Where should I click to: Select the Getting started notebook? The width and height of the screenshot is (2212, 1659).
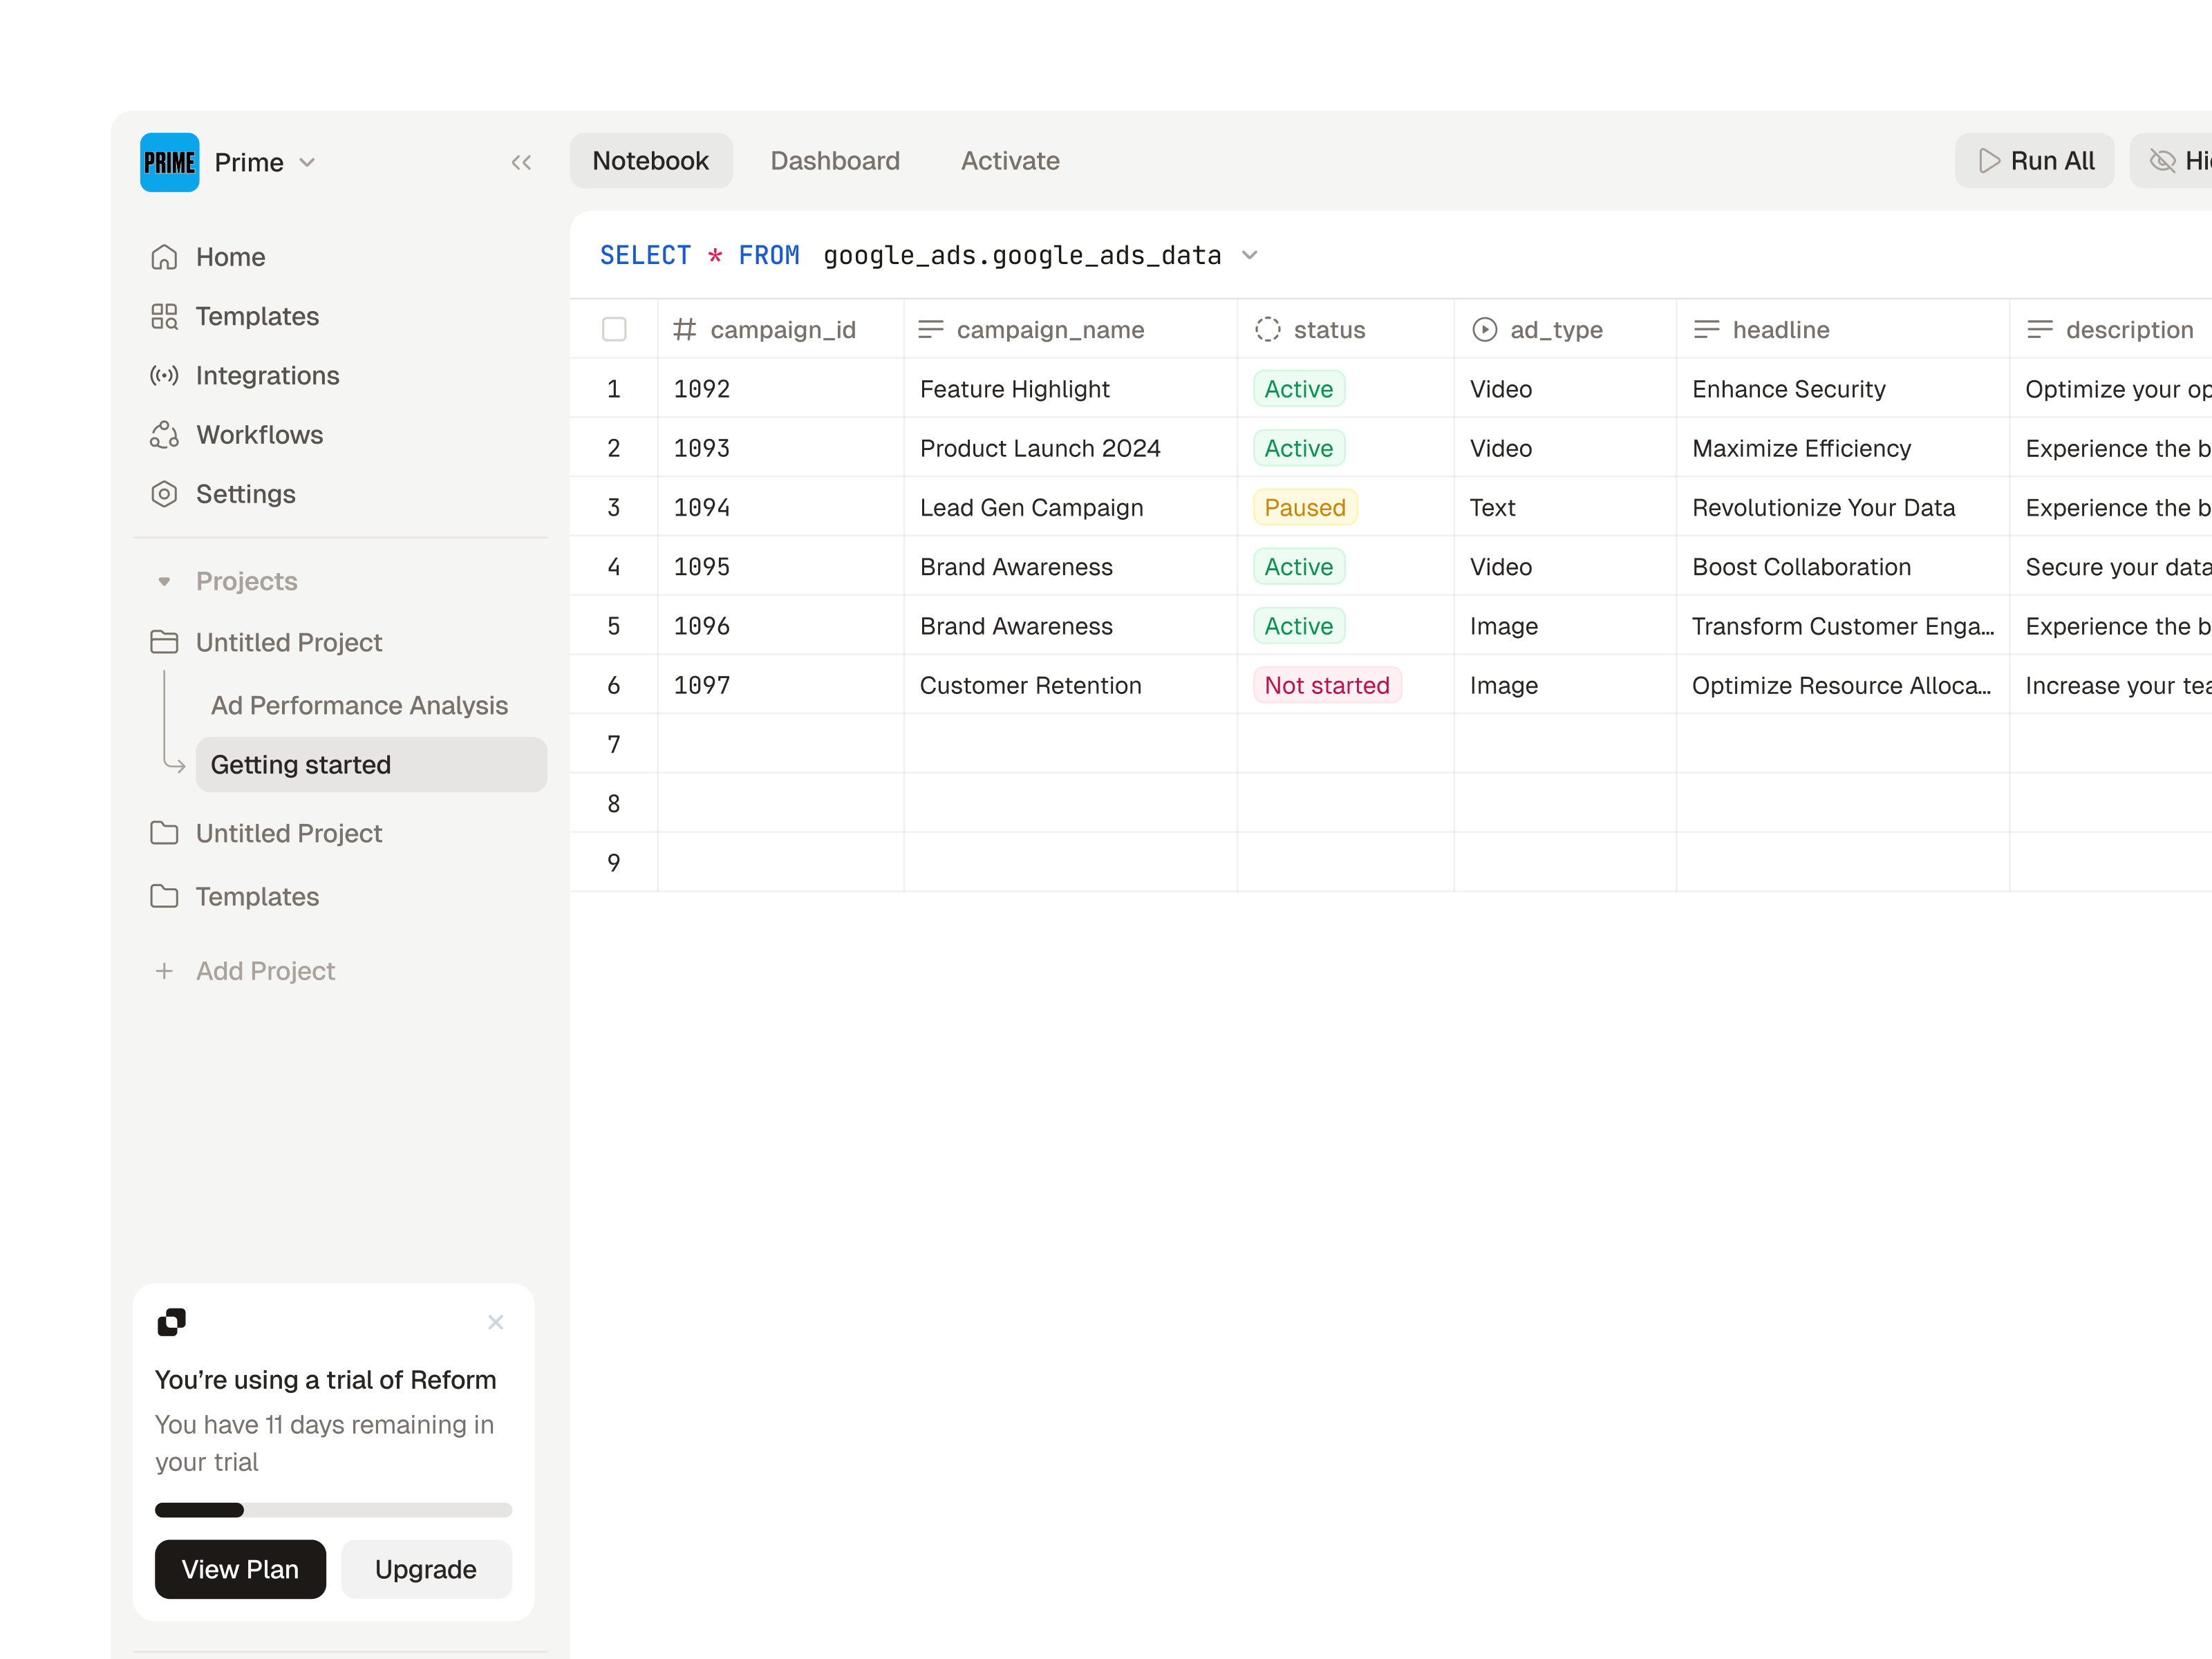301,764
